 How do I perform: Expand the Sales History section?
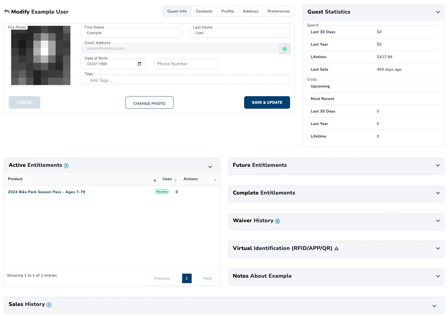pos(434,306)
